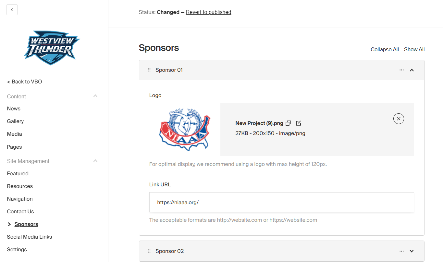
Task: Open Sponsor 02 more options menu
Action: point(401,251)
